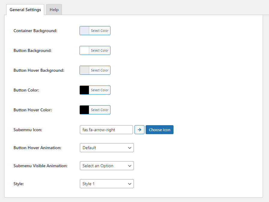Click the black Button Color swatch
The height and width of the screenshot is (202, 269).
(84, 90)
